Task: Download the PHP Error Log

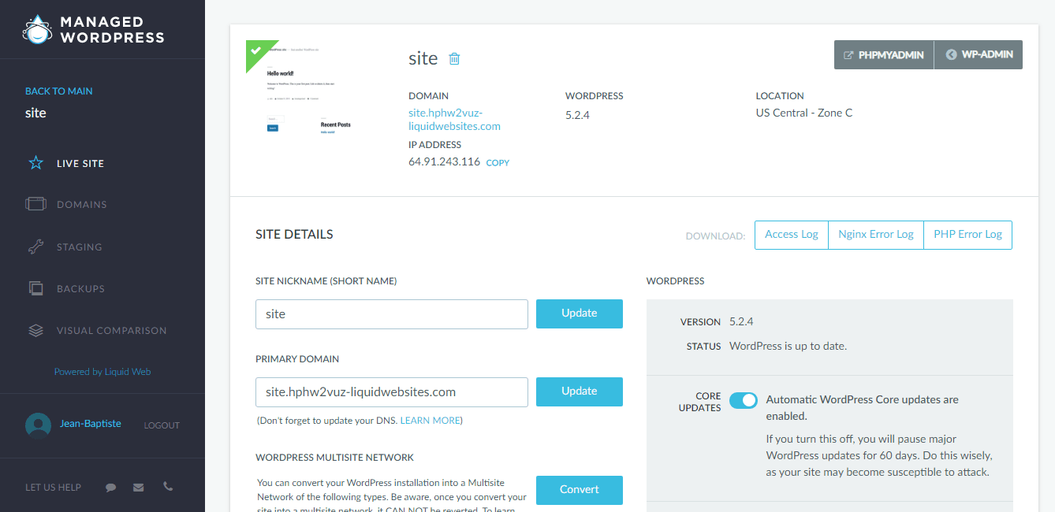Action: pyautogui.click(x=967, y=235)
